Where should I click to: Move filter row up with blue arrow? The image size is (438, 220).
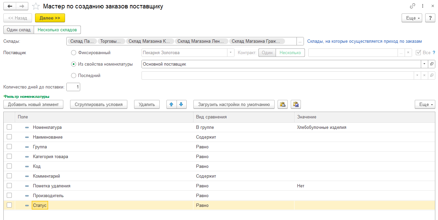(171, 104)
